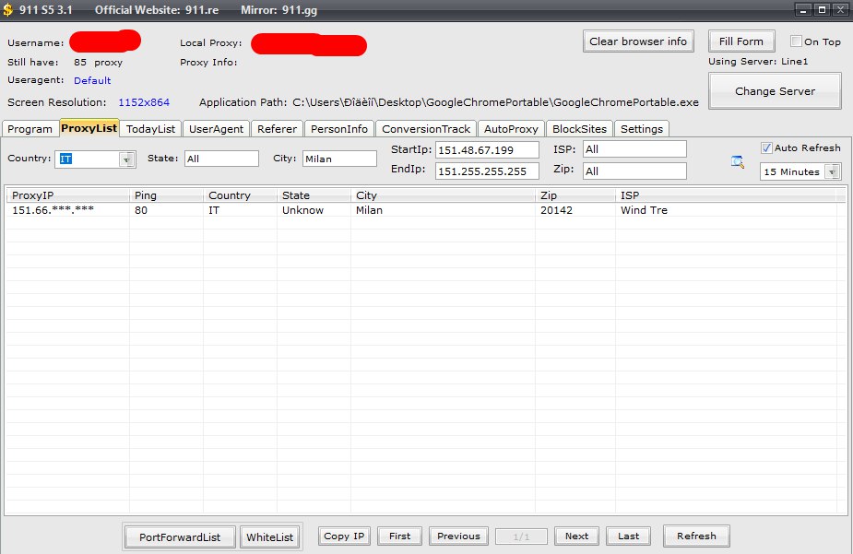The height and width of the screenshot is (554, 853).
Task: Click the search icon beside the ISP filter
Action: coord(737,162)
